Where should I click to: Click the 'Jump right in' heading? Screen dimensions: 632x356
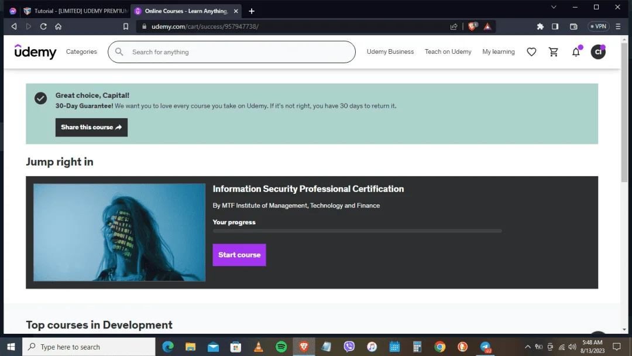(60, 162)
